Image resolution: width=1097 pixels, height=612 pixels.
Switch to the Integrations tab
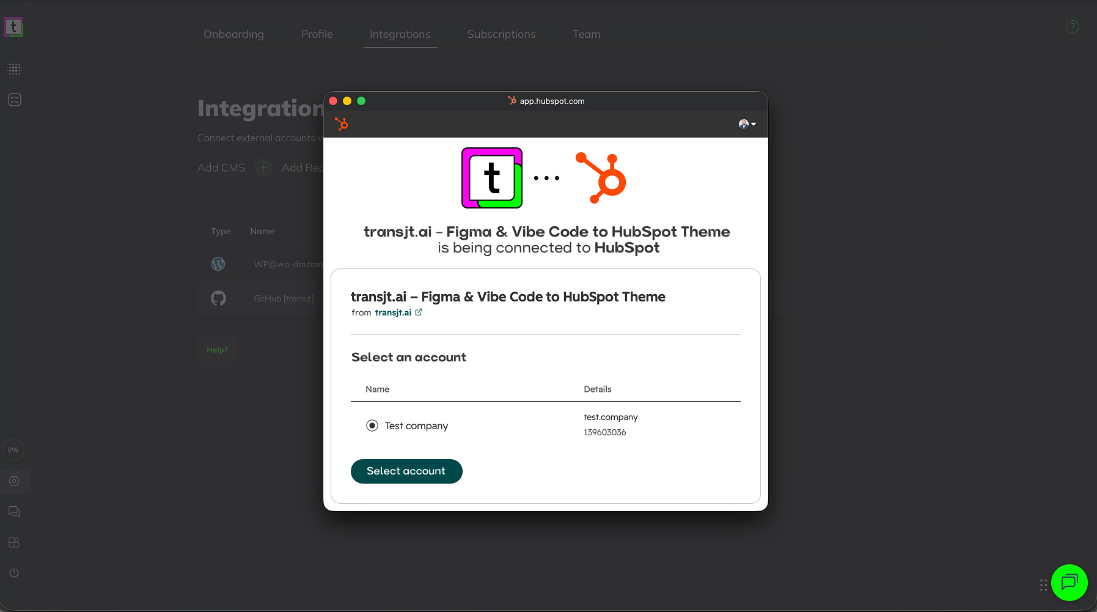[x=400, y=34]
